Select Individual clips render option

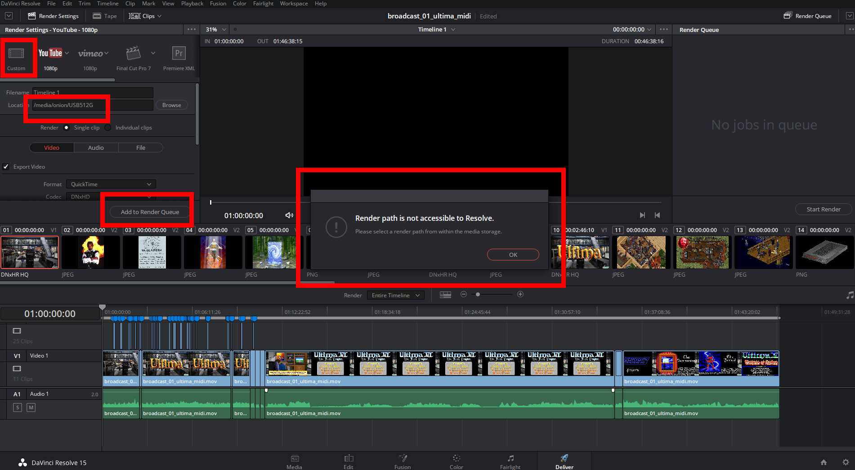point(108,128)
